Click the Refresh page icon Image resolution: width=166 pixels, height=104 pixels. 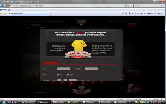(128, 6)
